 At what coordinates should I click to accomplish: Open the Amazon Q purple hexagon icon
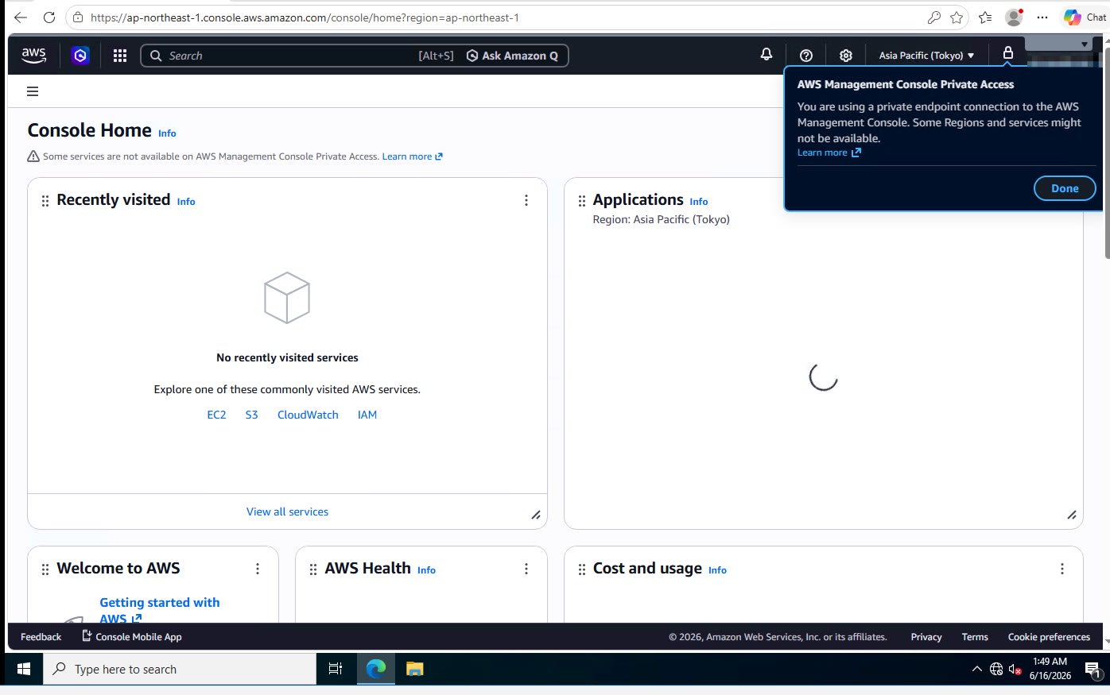click(x=80, y=56)
